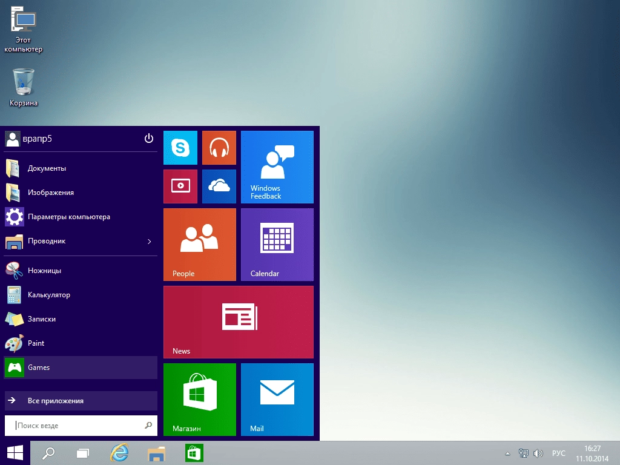Click the Games controller icon
The image size is (620, 465).
[x=15, y=368]
